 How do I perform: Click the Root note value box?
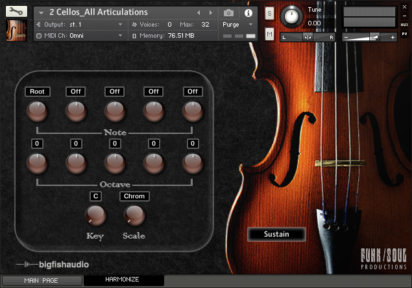pyautogui.click(x=38, y=92)
